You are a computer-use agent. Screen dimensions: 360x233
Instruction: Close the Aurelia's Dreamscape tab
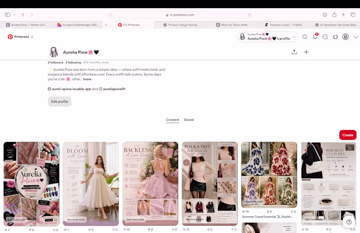[106, 25]
